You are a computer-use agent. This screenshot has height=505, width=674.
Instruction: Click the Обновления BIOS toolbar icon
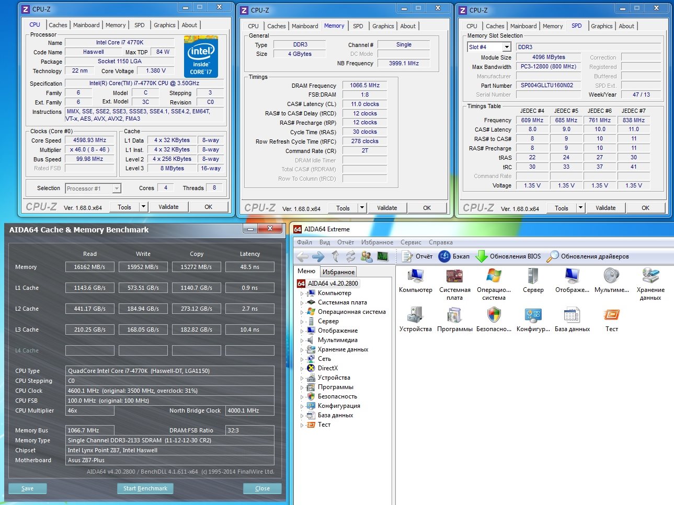tap(482, 256)
